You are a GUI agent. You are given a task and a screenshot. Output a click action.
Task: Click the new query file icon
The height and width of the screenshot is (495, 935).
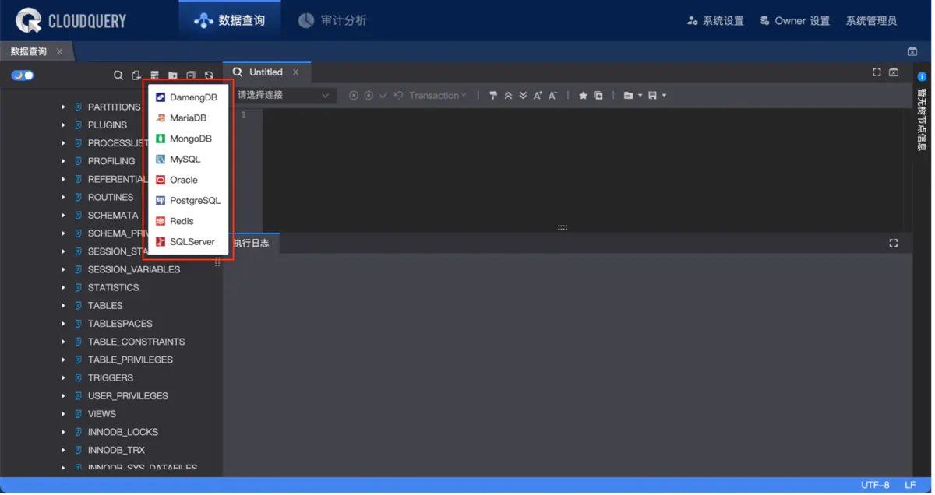click(136, 75)
